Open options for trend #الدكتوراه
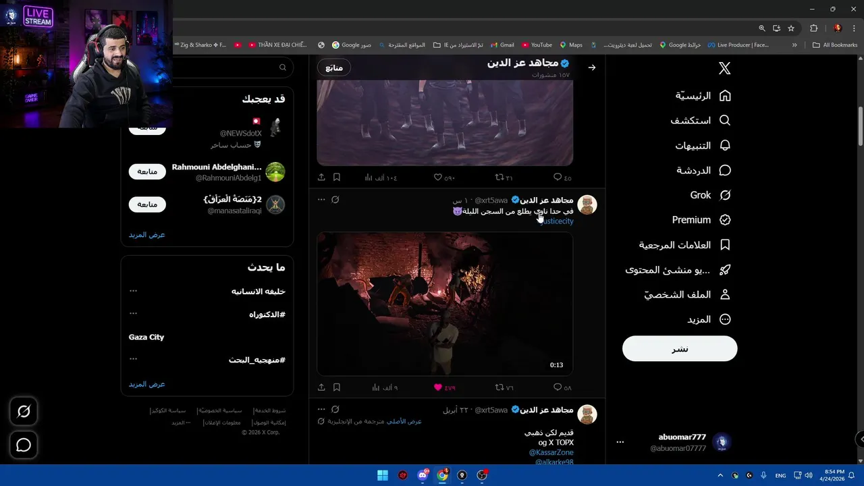 click(x=134, y=314)
